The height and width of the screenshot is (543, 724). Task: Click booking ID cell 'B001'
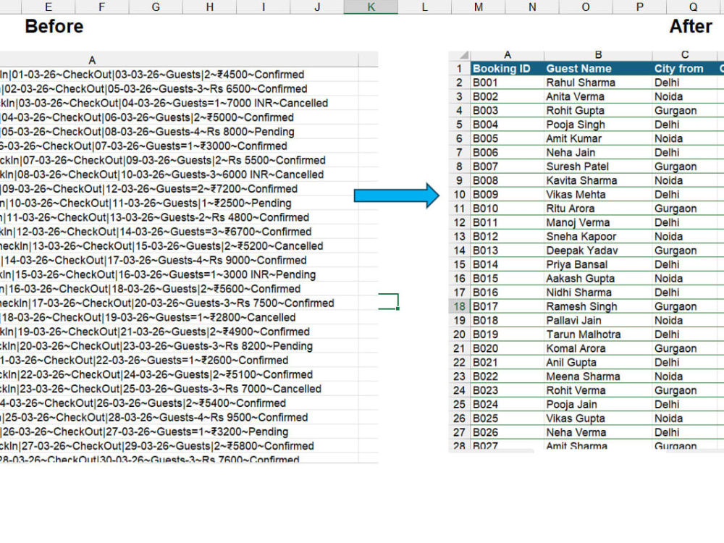tap(507, 83)
